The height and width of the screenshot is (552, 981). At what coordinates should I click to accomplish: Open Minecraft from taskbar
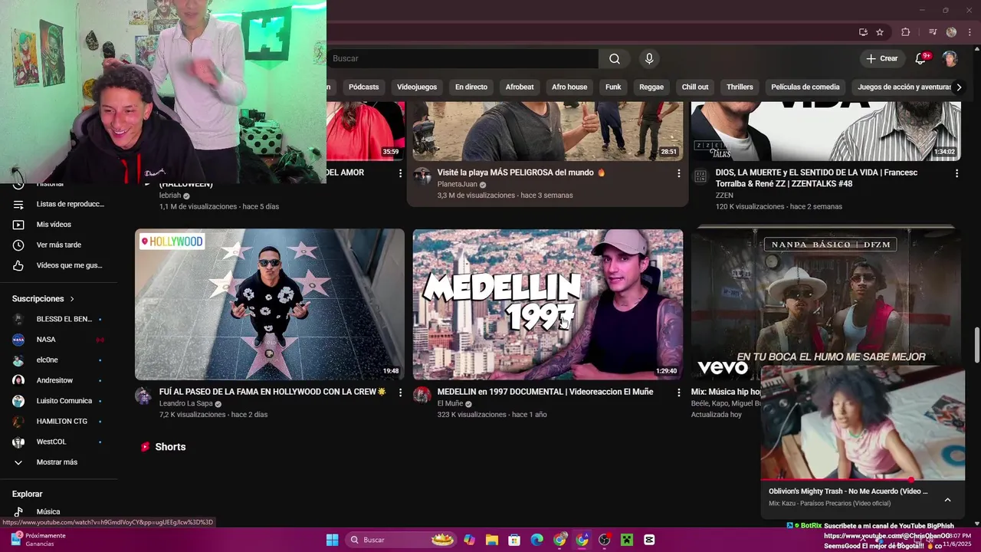(x=627, y=540)
